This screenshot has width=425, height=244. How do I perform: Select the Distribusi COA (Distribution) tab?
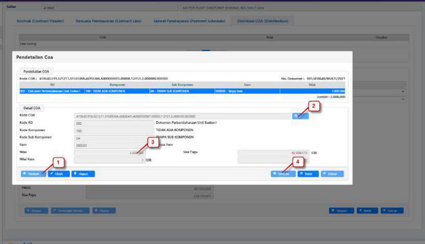click(x=262, y=21)
